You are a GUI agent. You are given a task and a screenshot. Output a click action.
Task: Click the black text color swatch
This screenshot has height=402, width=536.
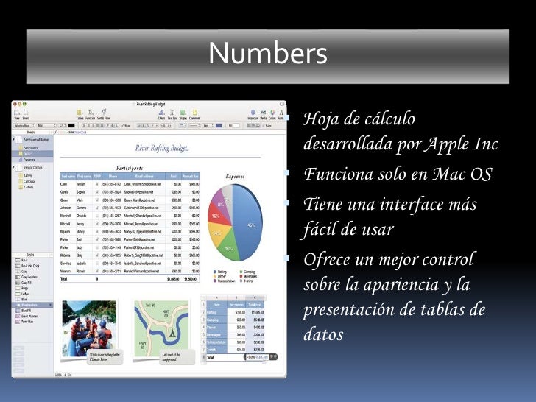pyautogui.click(x=71, y=125)
